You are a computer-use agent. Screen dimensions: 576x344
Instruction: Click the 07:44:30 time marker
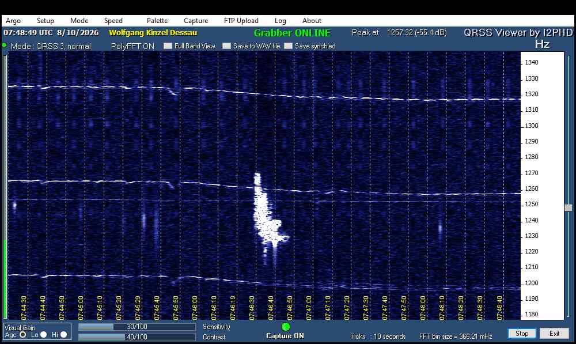coord(24,308)
